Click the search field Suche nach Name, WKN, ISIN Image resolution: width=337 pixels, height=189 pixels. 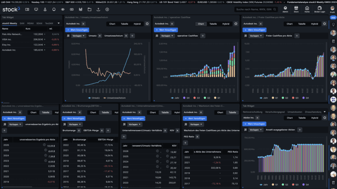coord(256,10)
